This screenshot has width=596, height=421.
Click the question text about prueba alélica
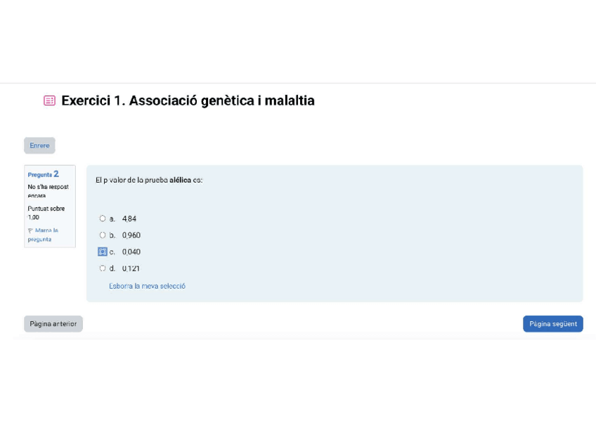(149, 181)
